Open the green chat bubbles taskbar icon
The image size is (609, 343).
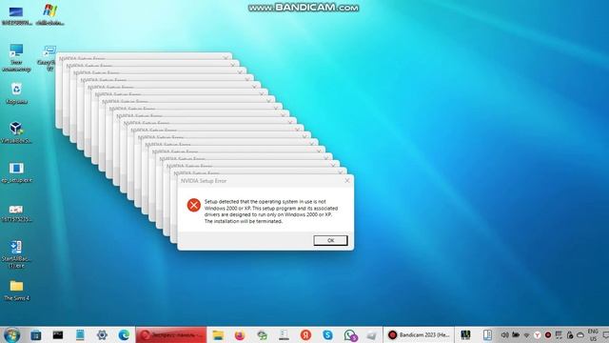point(263,334)
